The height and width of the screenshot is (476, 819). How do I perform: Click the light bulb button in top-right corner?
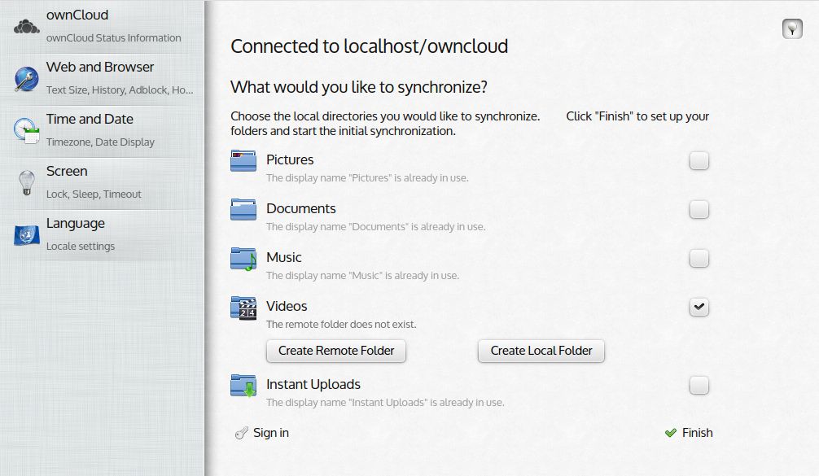(792, 28)
